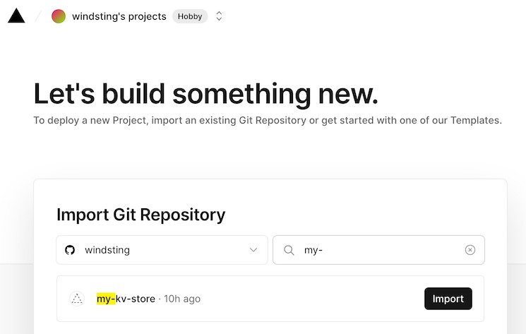Image resolution: width=526 pixels, height=334 pixels.
Task: Click the windsting gradient avatar
Action: 59,16
